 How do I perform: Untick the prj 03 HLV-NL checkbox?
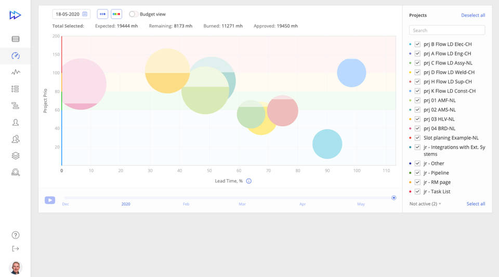coord(417,119)
